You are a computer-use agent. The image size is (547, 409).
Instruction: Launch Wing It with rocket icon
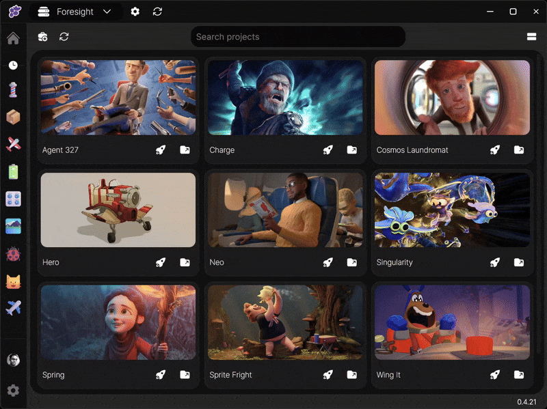494,375
